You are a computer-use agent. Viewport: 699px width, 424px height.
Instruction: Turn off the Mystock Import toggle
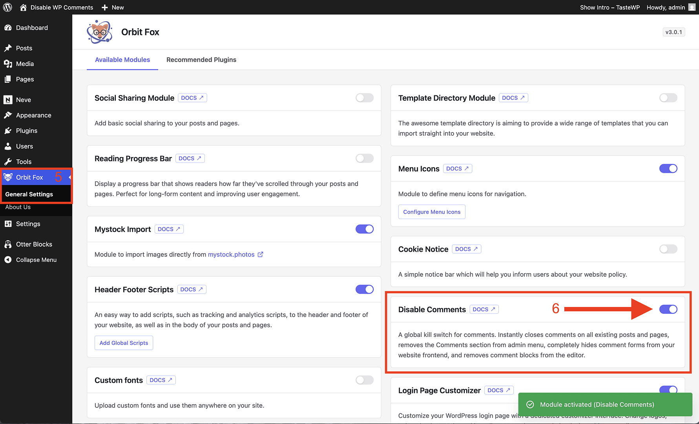(x=365, y=229)
